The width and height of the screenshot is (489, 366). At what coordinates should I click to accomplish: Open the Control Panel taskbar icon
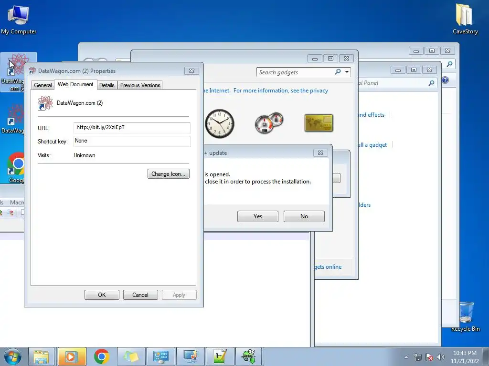(x=160, y=356)
